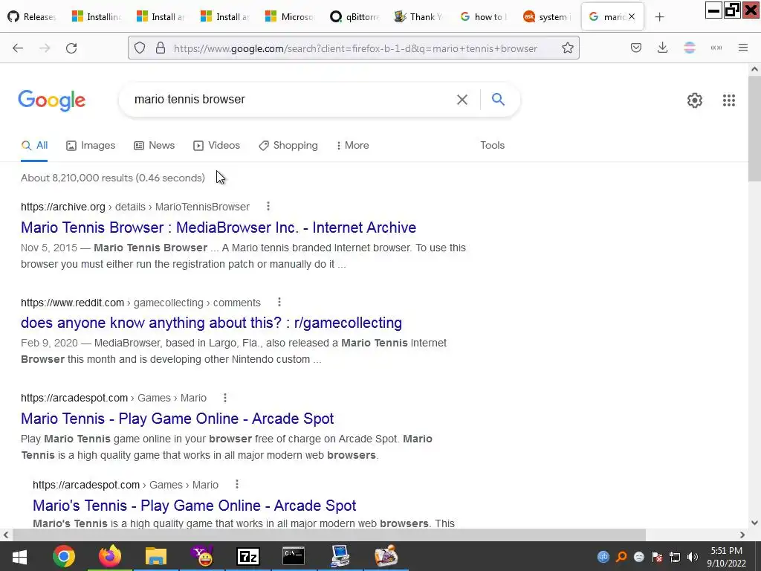Image resolution: width=761 pixels, height=571 pixels.
Task: Click the horizontal scrollbar thumb
Action: pyautogui.click(x=328, y=535)
